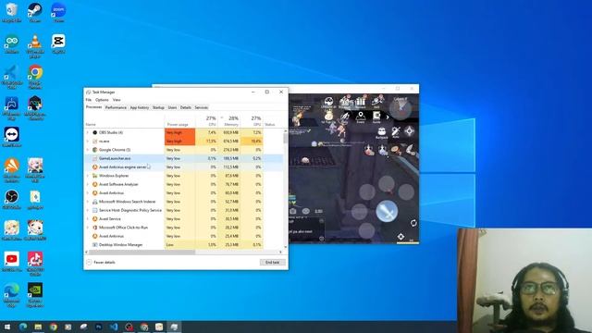Expand the Avast Service row

pyautogui.click(x=88, y=219)
